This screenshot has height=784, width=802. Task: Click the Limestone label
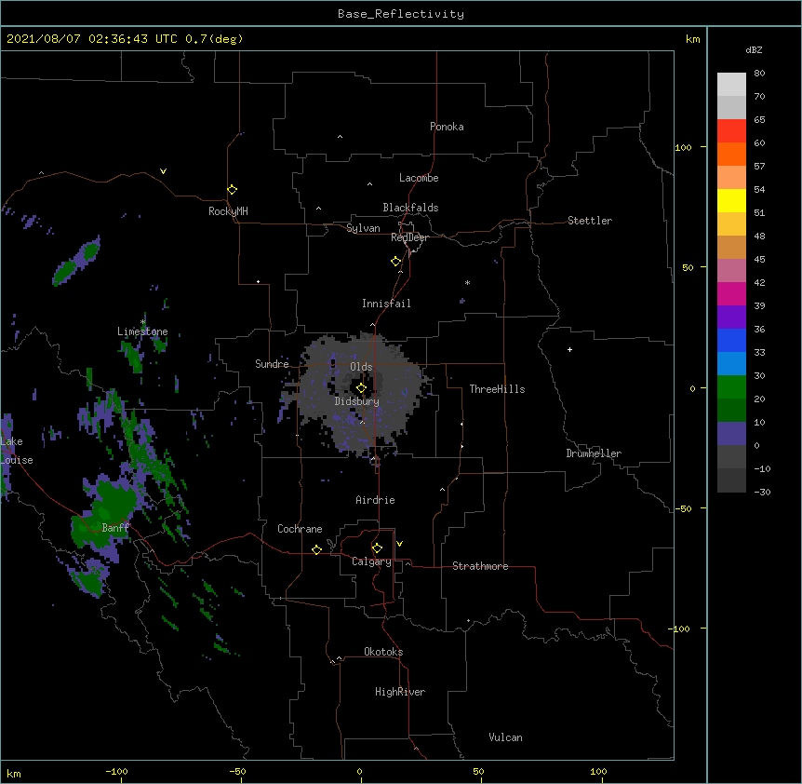click(x=142, y=331)
